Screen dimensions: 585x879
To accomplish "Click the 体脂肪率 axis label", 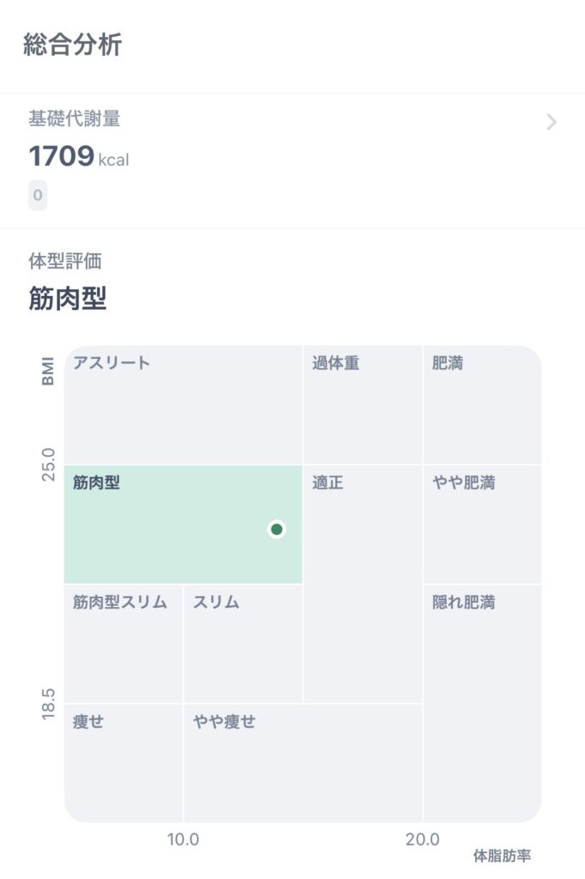I will [x=503, y=855].
